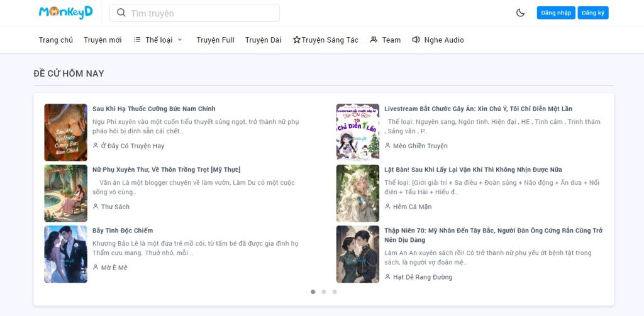Toggle dark mode moon icon

coord(520,13)
